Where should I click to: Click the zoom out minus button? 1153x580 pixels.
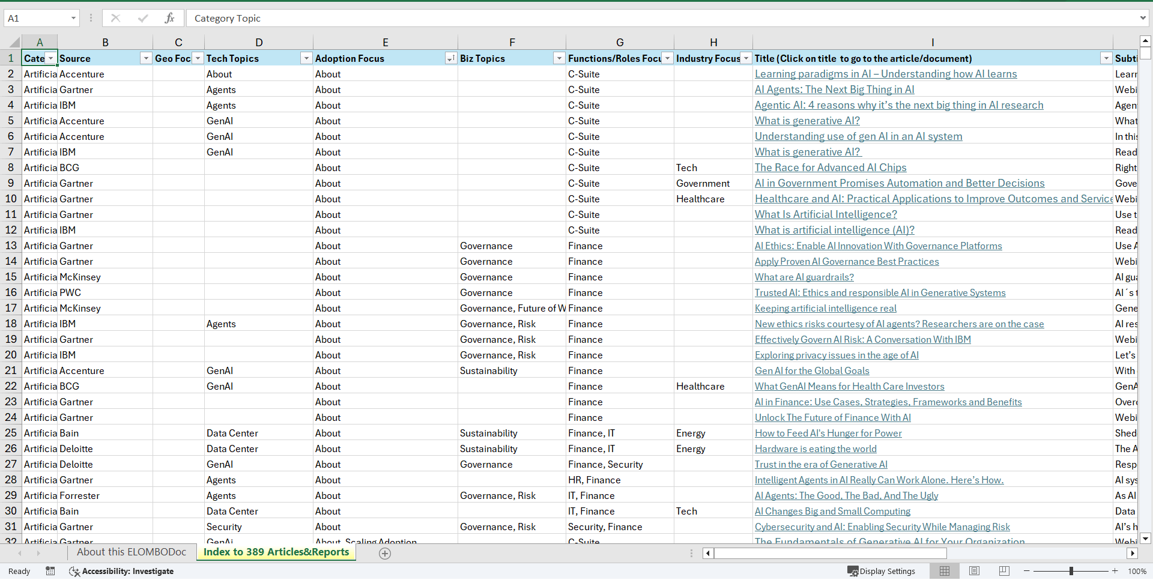point(1027,571)
